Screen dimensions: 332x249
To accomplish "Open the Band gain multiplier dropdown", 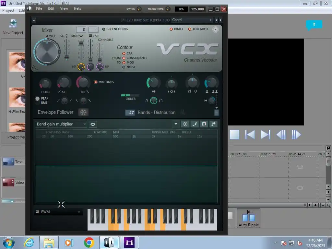I will point(61,124).
